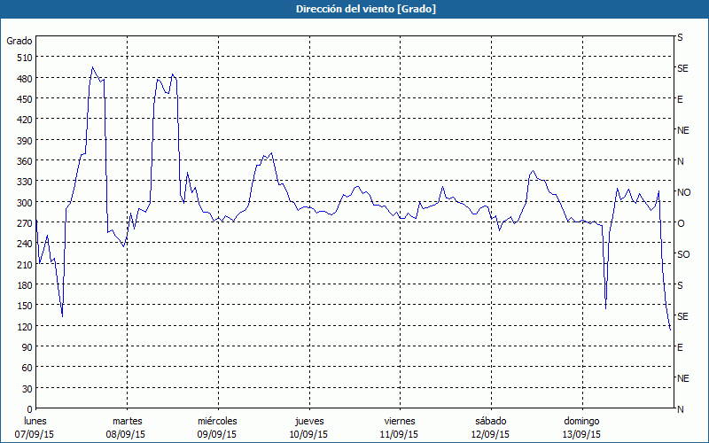The image size is (709, 443).
Task: Click the 'O' west compass label
Action: pos(681,223)
